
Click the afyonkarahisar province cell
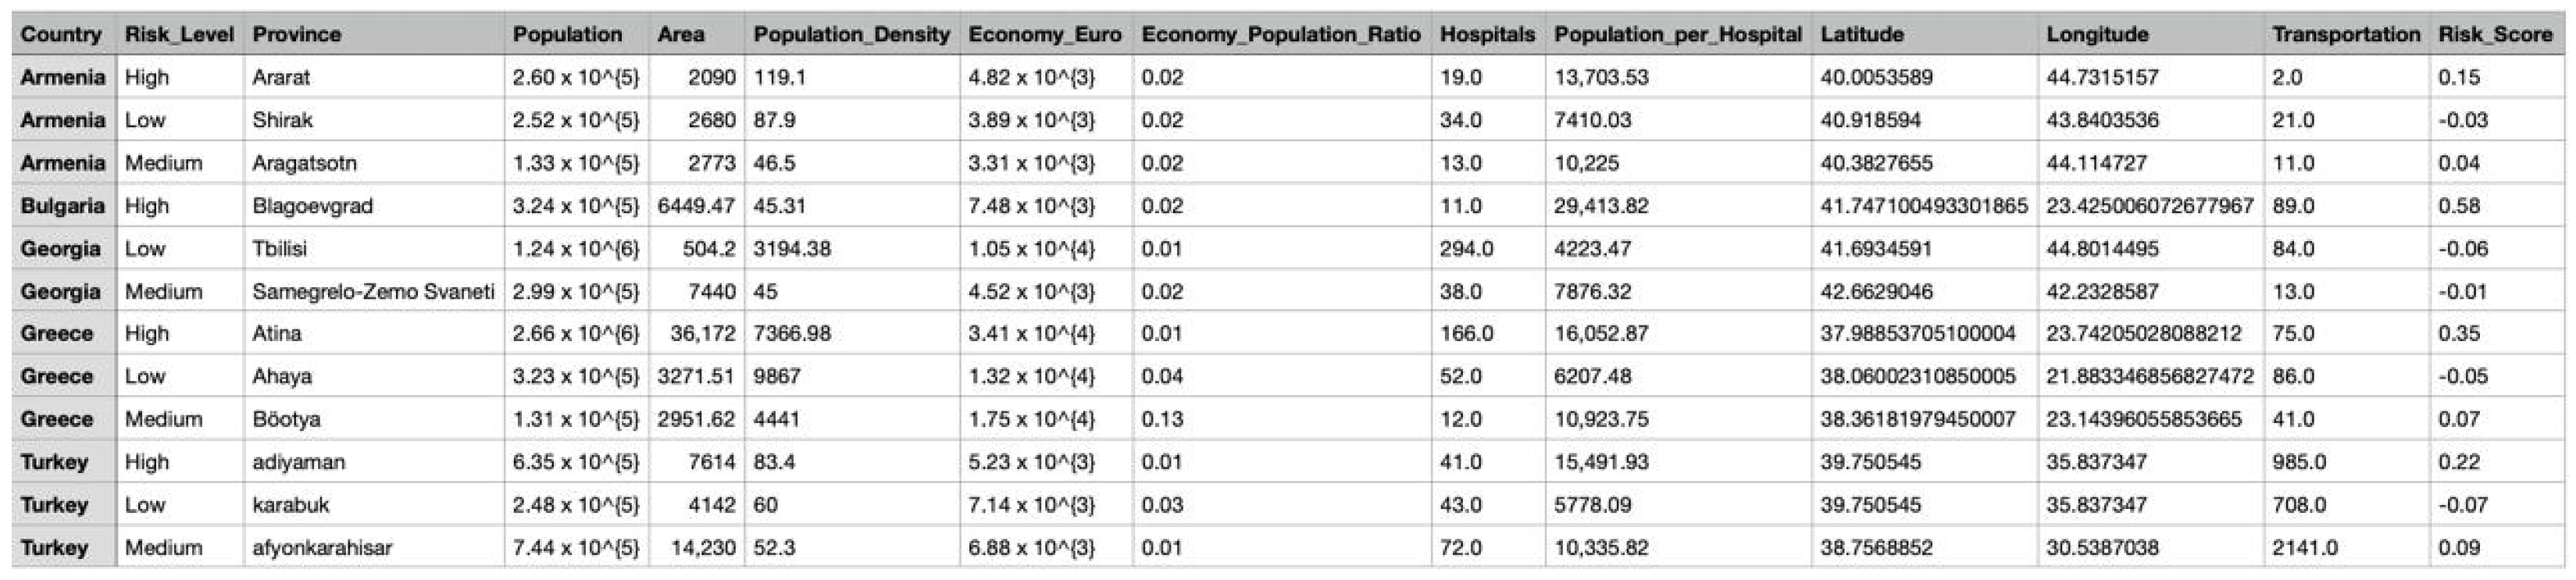tap(322, 548)
